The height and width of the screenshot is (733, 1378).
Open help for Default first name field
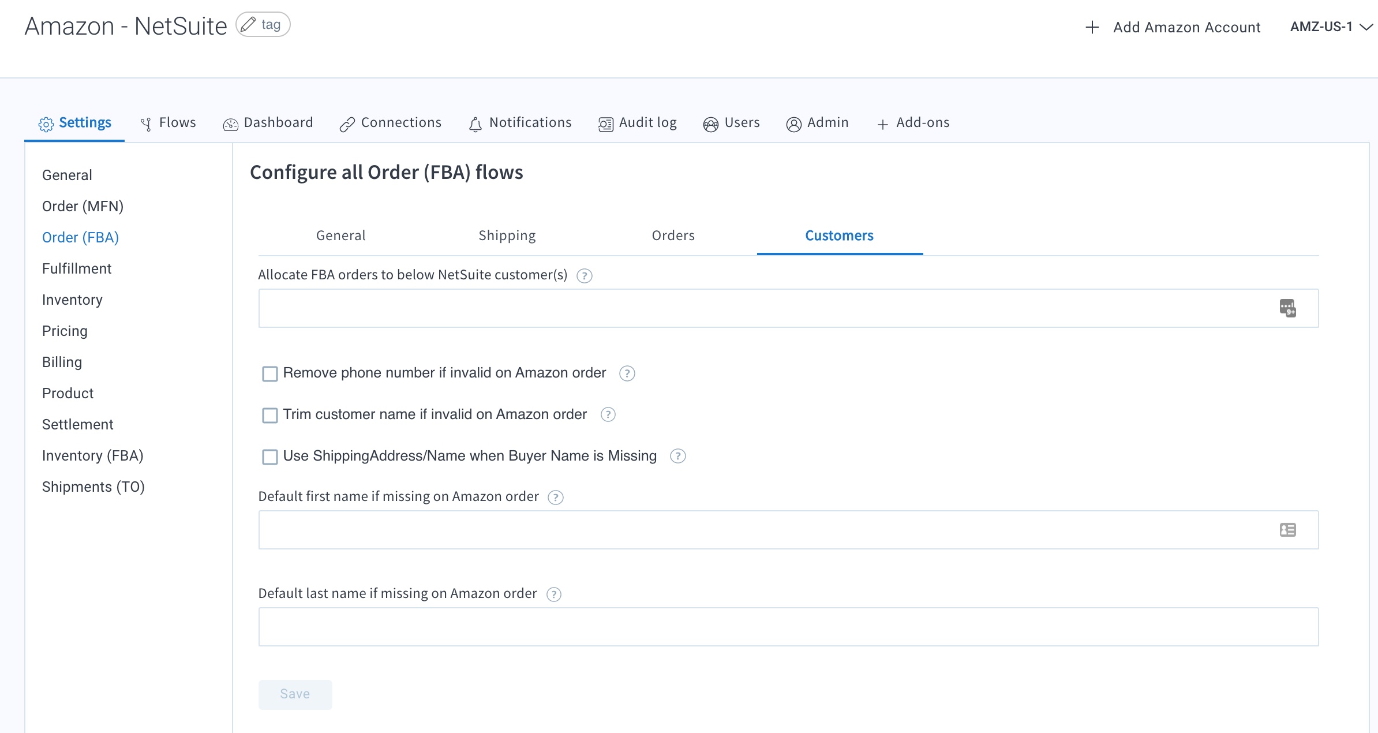point(556,497)
